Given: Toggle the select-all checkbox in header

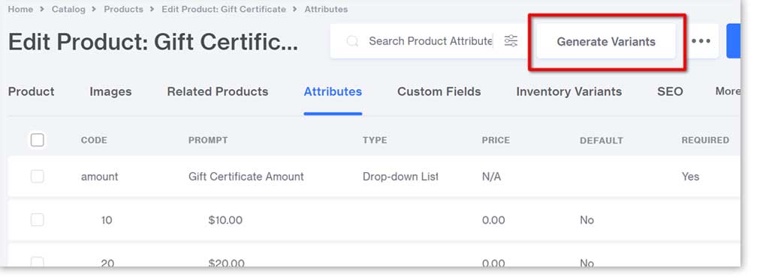Looking at the screenshot, I should (38, 140).
